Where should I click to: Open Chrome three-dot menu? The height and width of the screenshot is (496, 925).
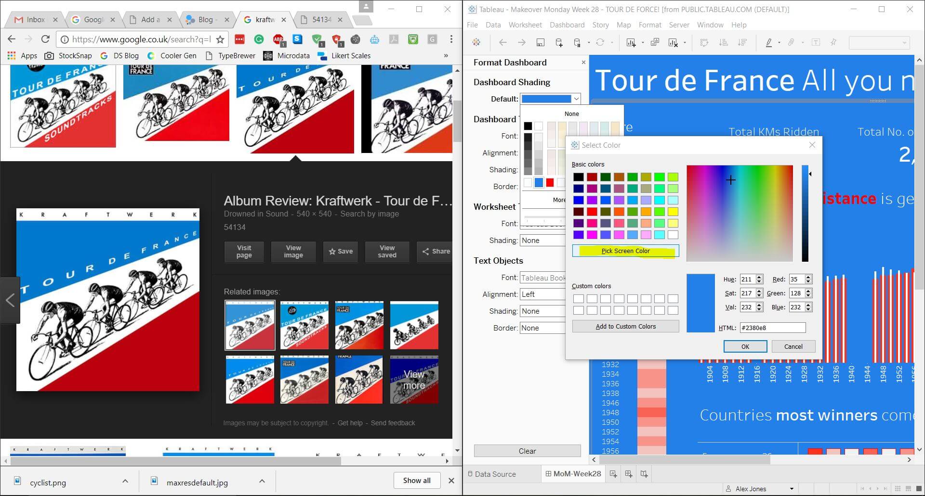coord(451,39)
